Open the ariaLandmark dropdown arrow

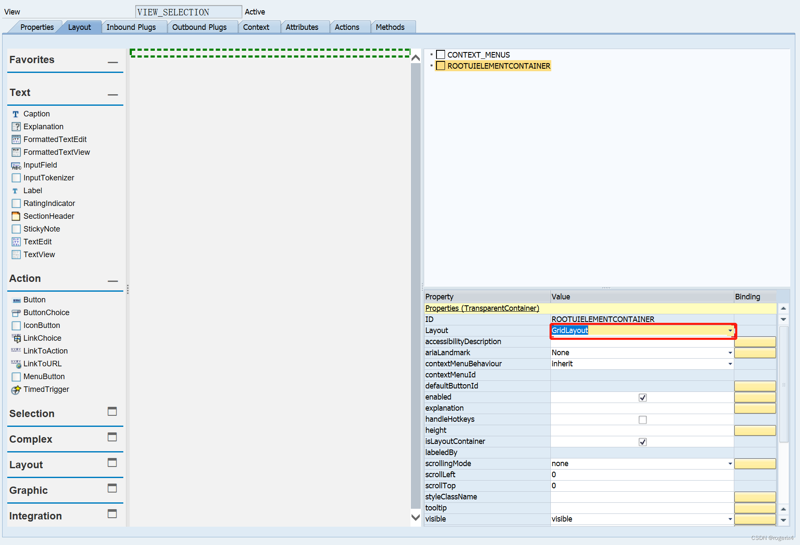pyautogui.click(x=730, y=353)
